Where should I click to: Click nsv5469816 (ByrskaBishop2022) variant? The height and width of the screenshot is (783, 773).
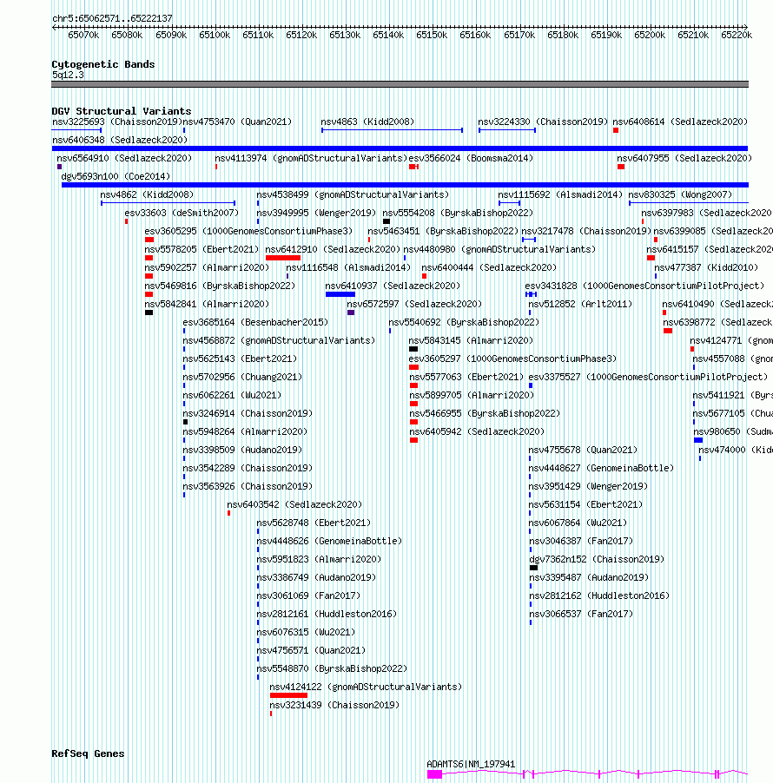point(220,286)
